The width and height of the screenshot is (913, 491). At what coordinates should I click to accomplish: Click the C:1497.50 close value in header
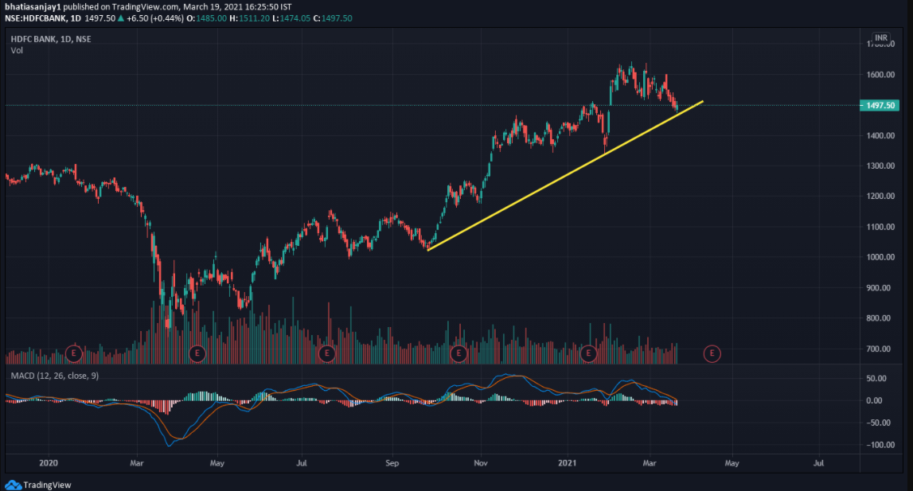click(x=333, y=18)
